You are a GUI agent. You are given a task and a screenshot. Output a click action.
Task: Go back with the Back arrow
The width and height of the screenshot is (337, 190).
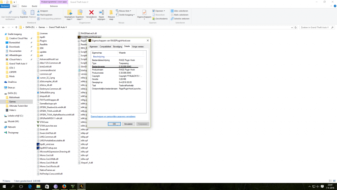(3, 27)
